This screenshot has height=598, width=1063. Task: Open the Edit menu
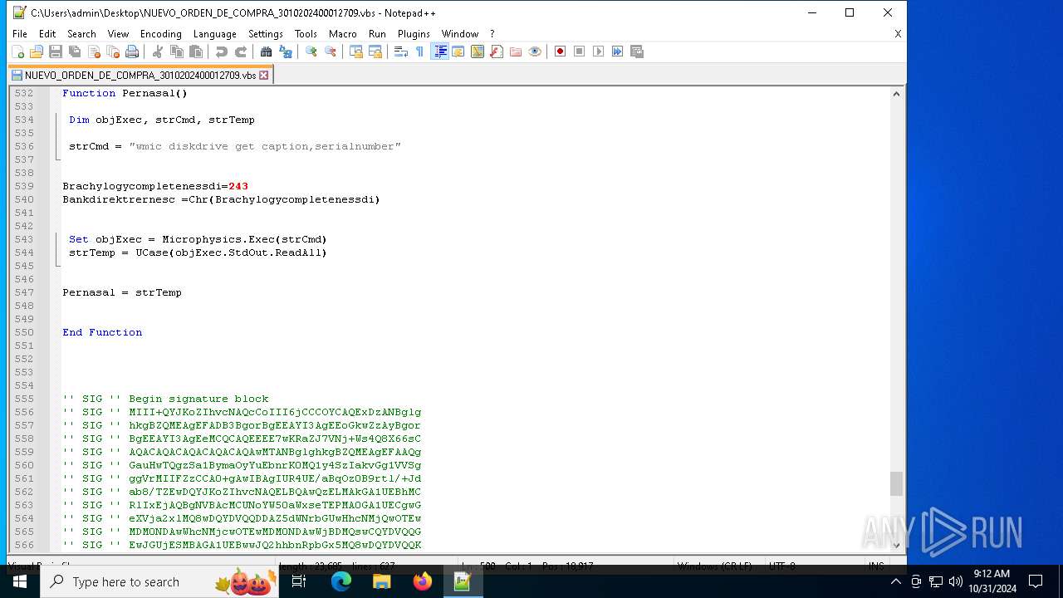tap(47, 34)
